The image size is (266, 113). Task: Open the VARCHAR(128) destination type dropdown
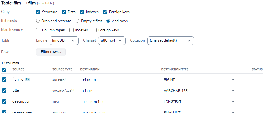coord(199,91)
